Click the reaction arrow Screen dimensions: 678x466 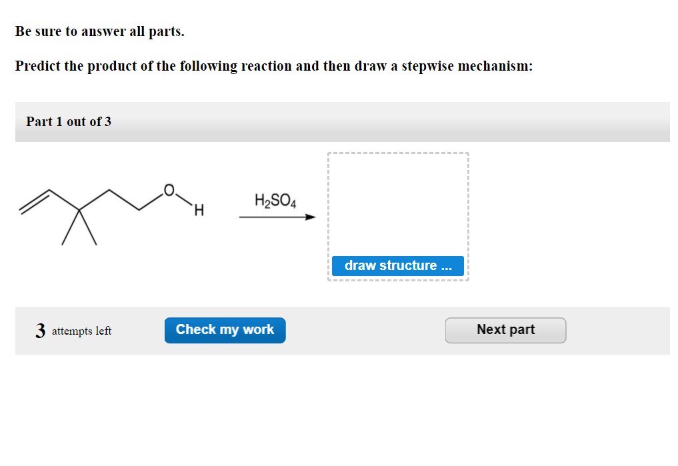(276, 217)
